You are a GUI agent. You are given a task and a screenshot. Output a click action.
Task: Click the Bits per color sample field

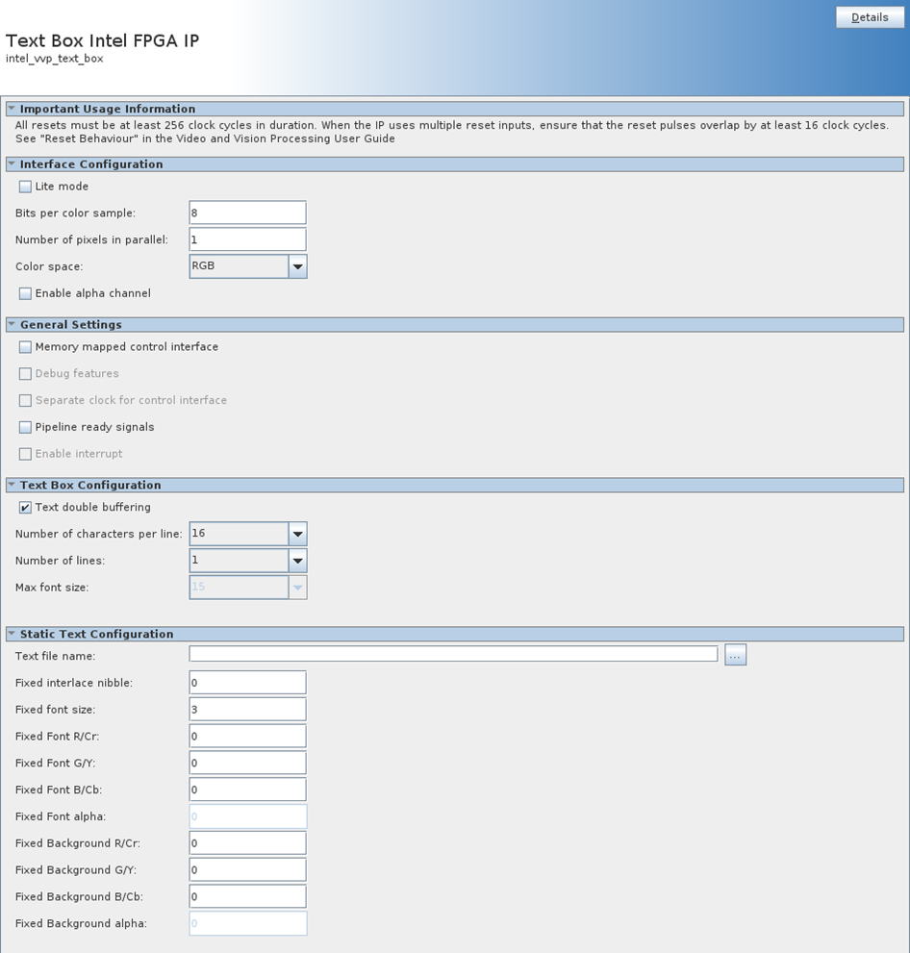tap(247, 213)
